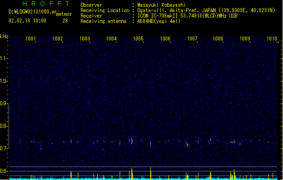Viewport: 283px width, 180px height.
Task: Click the Observer field label
Action: pyautogui.click(x=91, y=5)
